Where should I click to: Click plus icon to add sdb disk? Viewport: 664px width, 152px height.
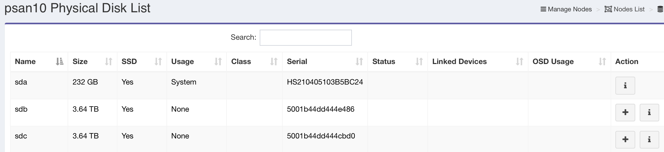tap(625, 113)
